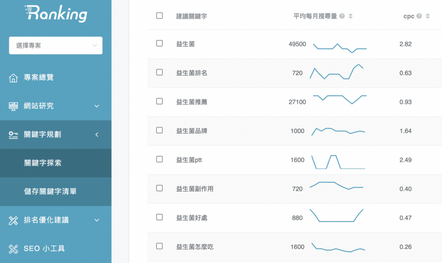442x263 pixels.
Task: Check the box for 益生菌 row
Action: pos(159,43)
